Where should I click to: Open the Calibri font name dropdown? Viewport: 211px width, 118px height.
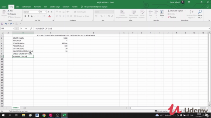point(39,12)
